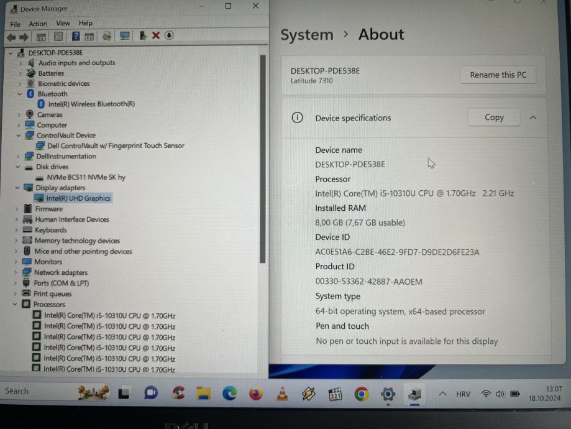
Task: Click the Wi-Fi tray icon
Action: click(486, 394)
